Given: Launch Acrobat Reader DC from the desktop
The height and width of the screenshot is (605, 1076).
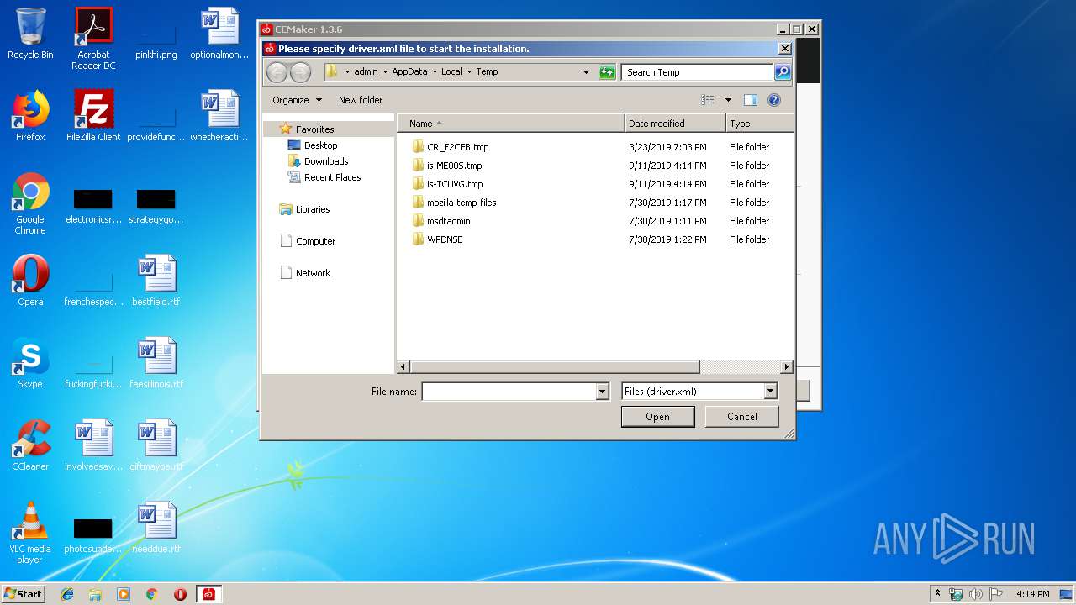Looking at the screenshot, I should pyautogui.click(x=93, y=39).
